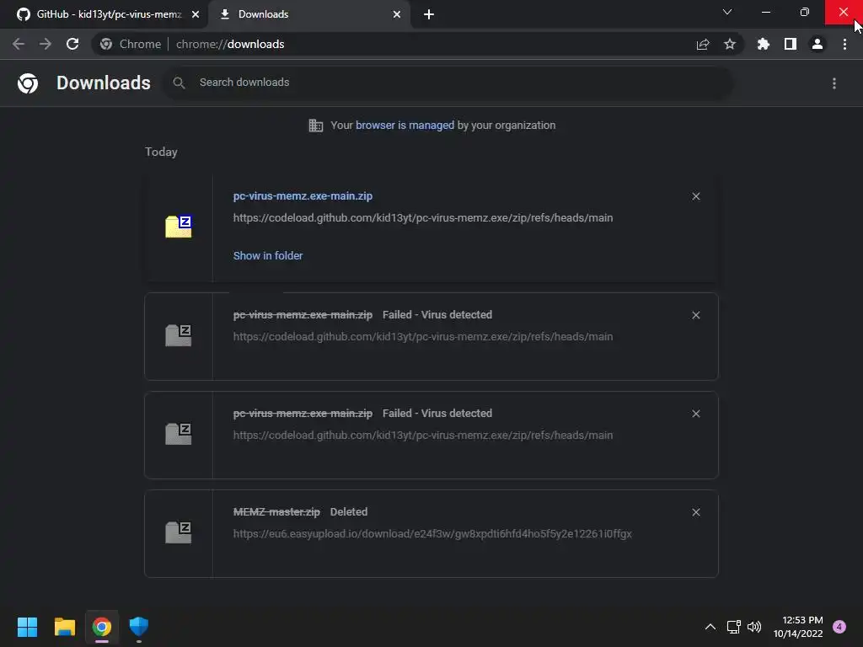Close the Downloads tab
The width and height of the screenshot is (863, 647).
point(397,15)
